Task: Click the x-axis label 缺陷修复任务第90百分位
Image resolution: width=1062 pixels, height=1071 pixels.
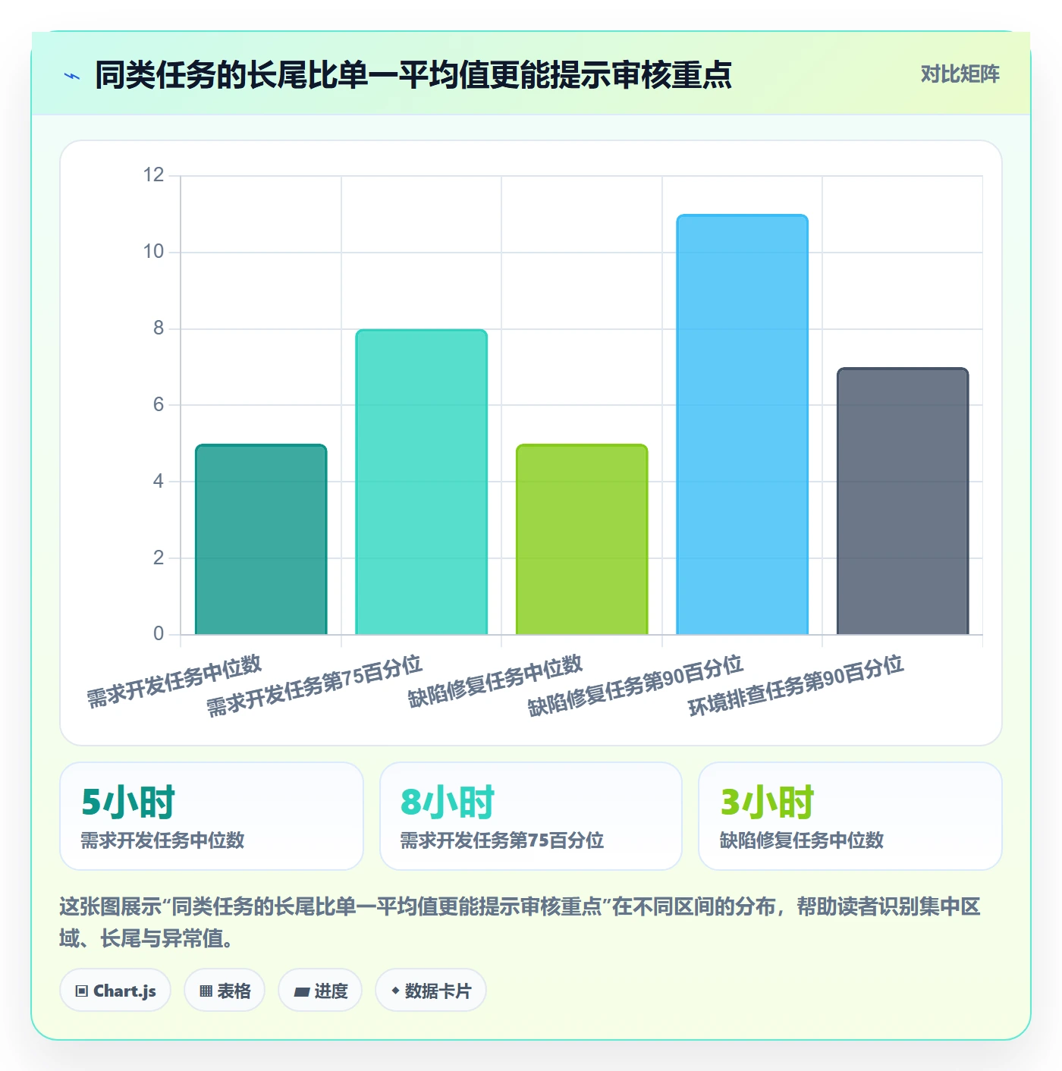Action: (635, 686)
